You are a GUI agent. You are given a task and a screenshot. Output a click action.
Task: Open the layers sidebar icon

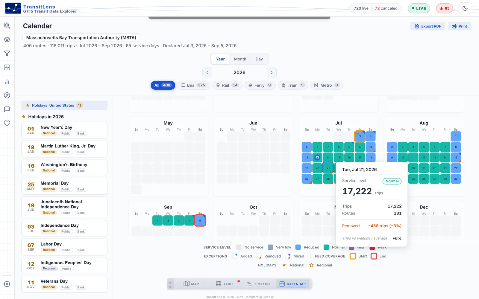tap(7, 39)
